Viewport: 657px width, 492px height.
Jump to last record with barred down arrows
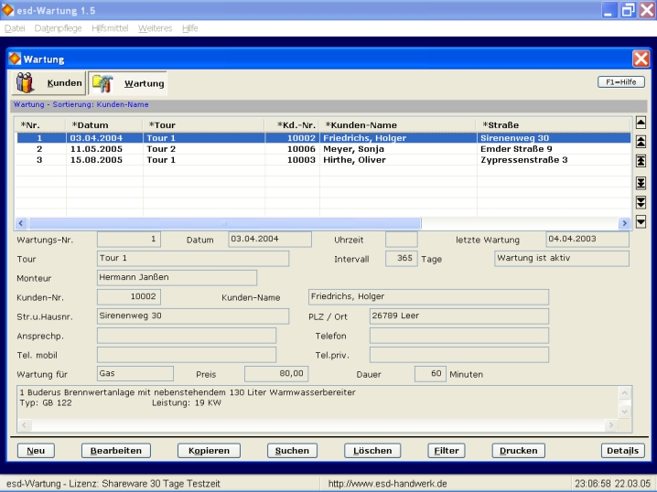[641, 182]
